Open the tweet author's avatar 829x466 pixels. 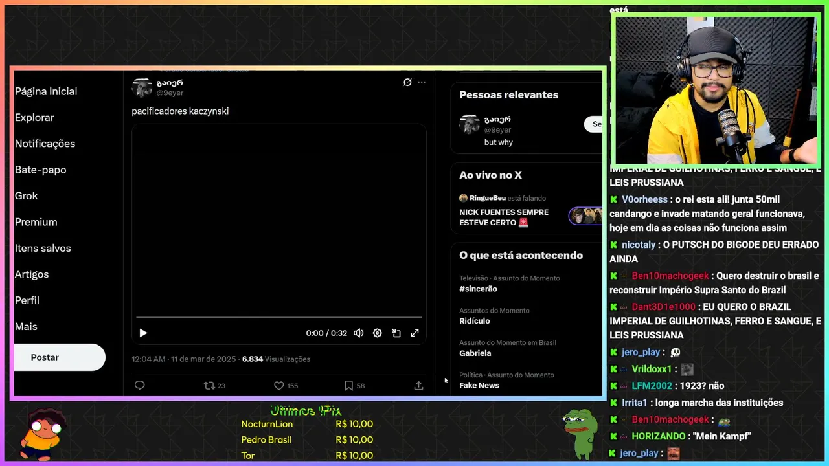[142, 87]
